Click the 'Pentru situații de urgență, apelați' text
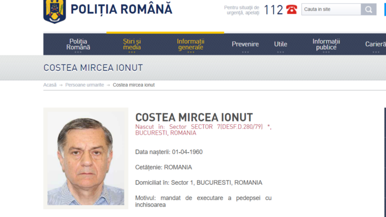Viewport: 386px width, 217px height. point(242,10)
